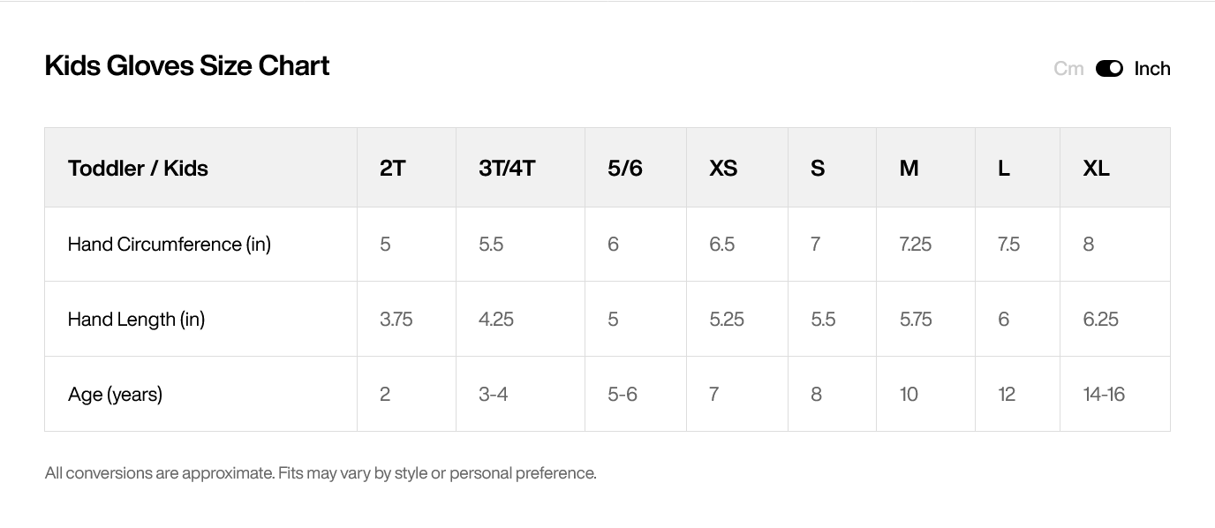Viewport: 1215px width, 528px height.
Task: Click the 7.25 circumference value for M
Action: click(916, 244)
